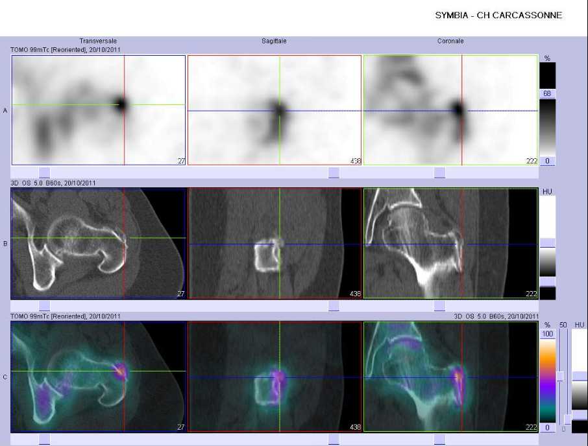The width and height of the screenshot is (588, 446).
Task: Click the 100 upper handle on fusion colorbar
Action: click(548, 334)
